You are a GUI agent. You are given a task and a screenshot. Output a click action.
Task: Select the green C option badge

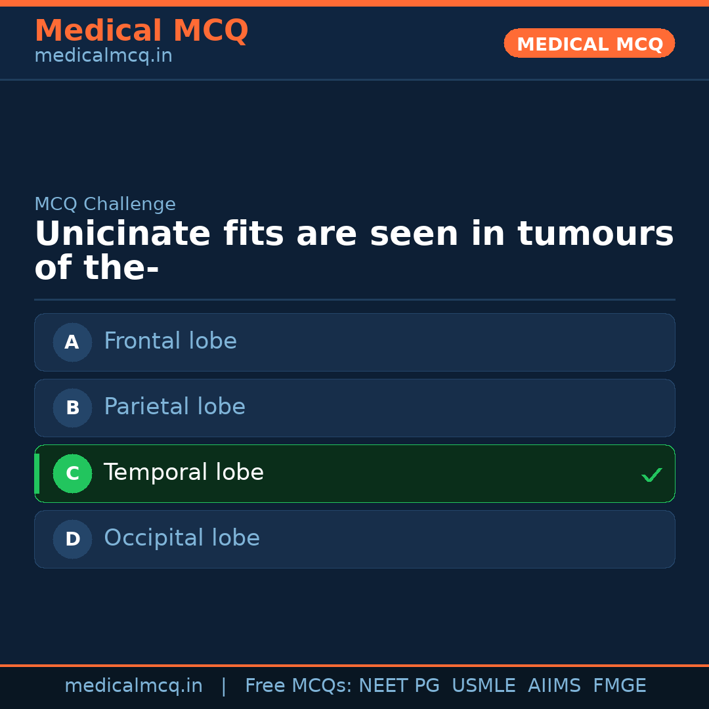click(x=72, y=473)
